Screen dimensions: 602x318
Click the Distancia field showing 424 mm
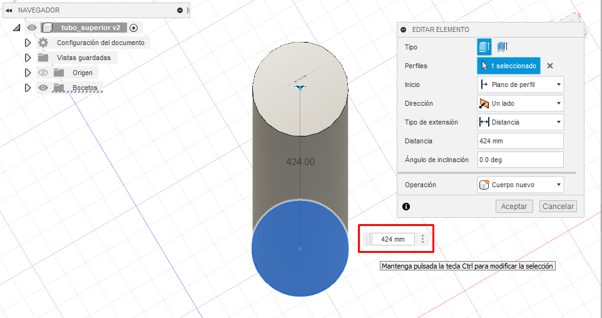coord(520,141)
